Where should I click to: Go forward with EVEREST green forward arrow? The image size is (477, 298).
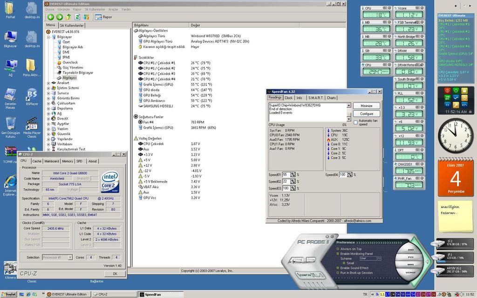[x=59, y=17]
